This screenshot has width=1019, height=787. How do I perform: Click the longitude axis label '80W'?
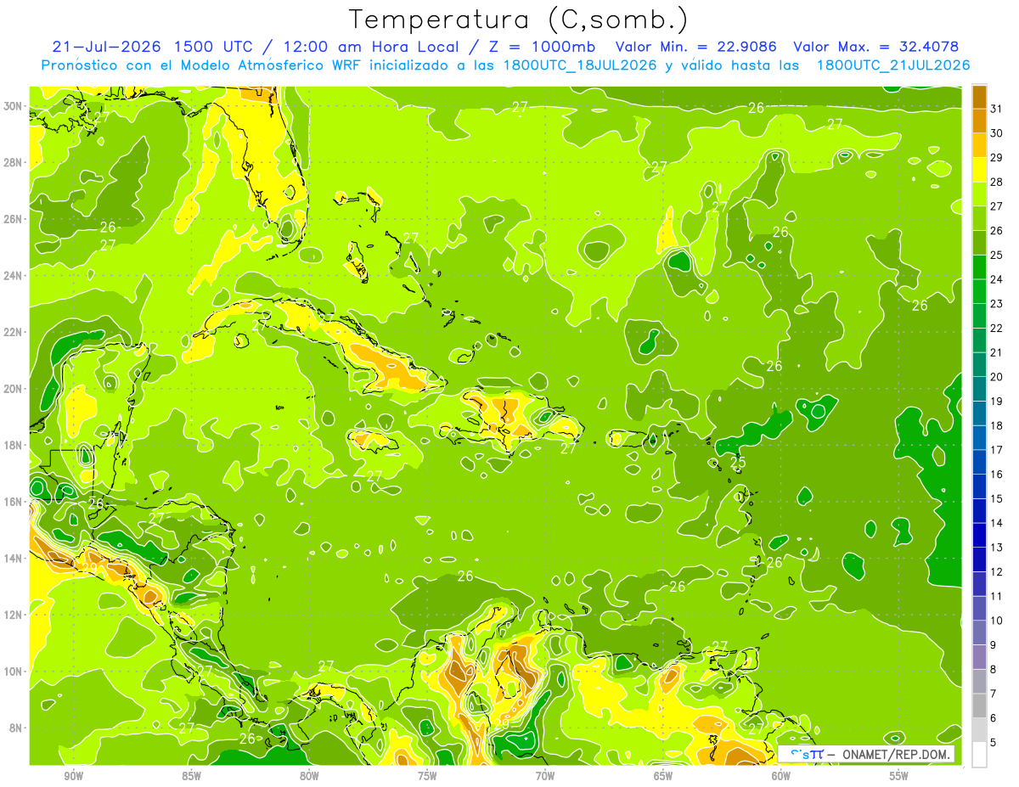coord(309,776)
